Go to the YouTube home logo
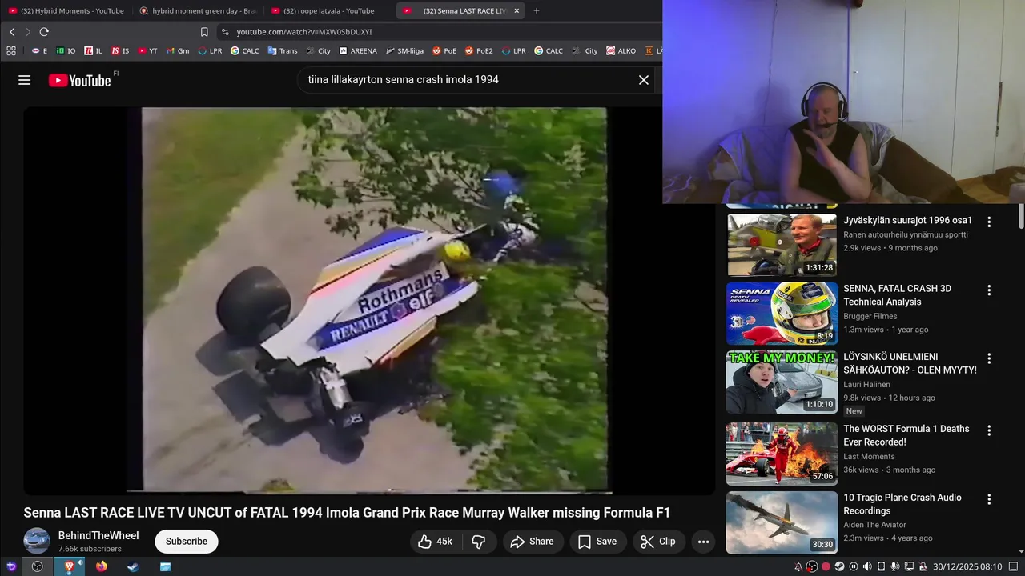 click(79, 80)
